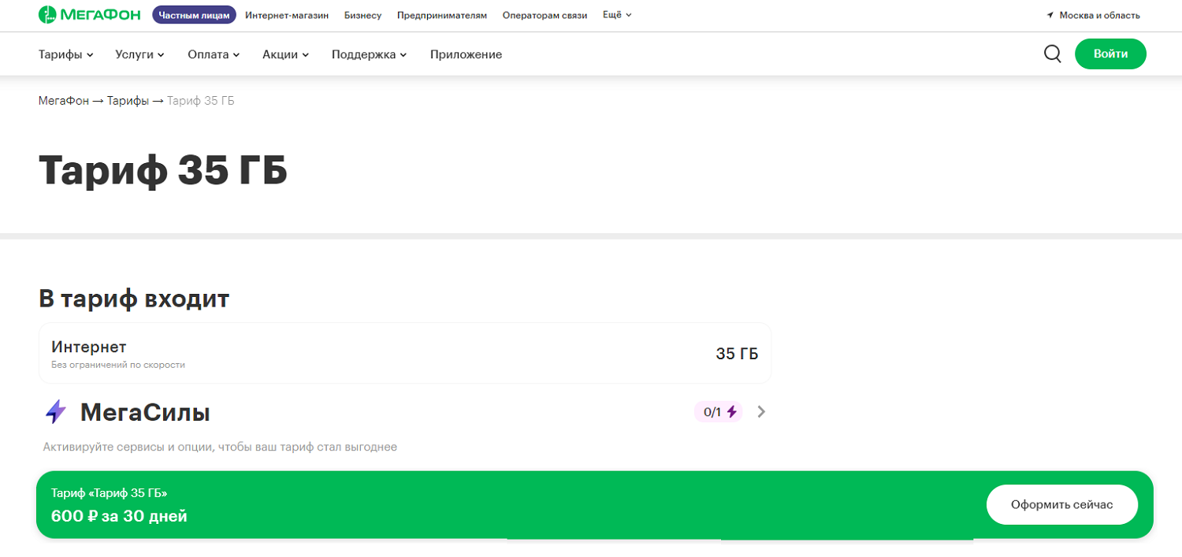Viewport: 1182px width, 557px height.
Task: Open the Услуги dropdown menu
Action: coord(139,54)
